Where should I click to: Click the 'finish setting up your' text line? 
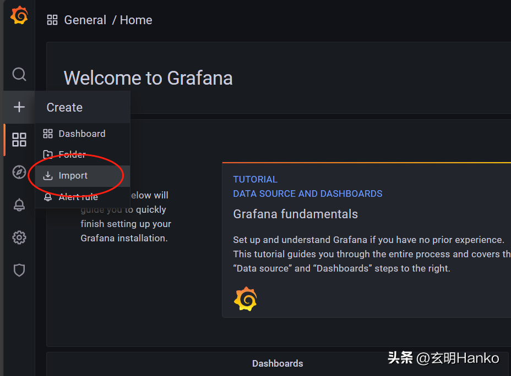point(126,224)
